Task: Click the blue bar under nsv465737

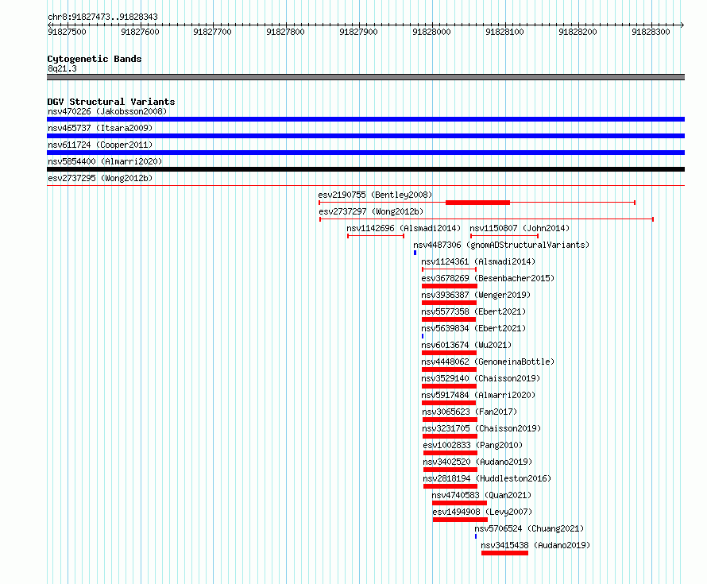Action: click(365, 136)
